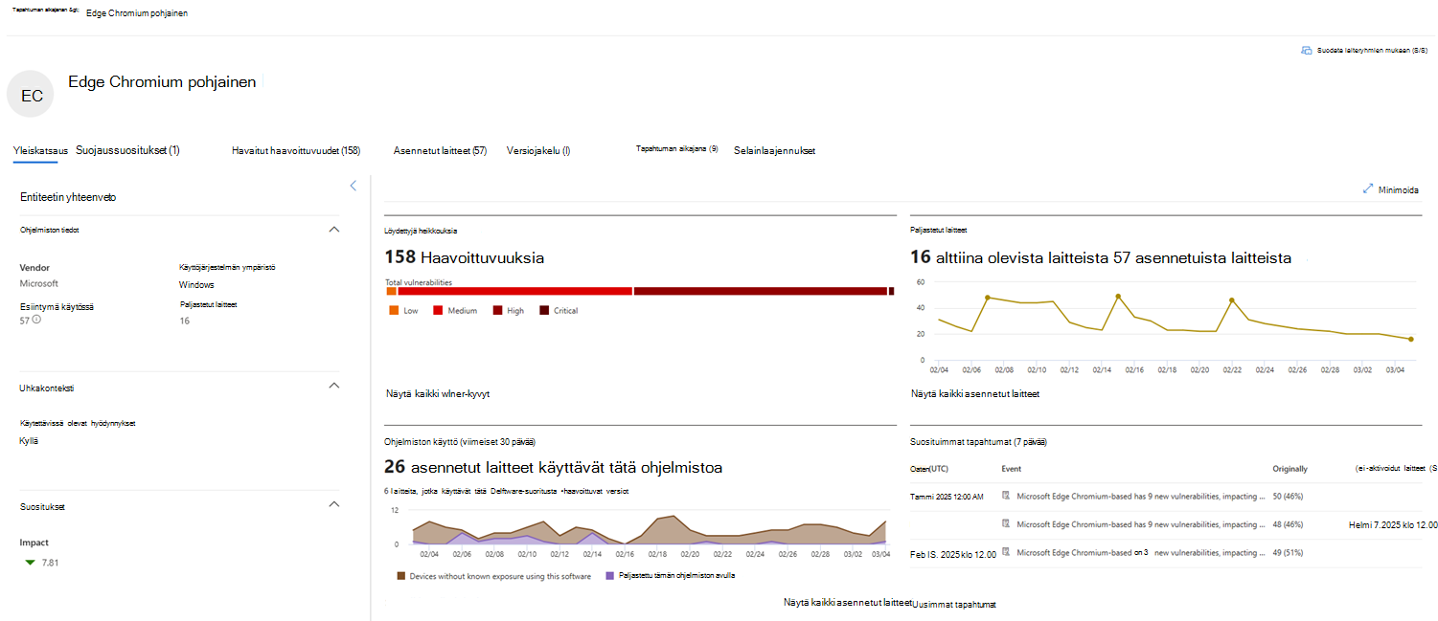Image resolution: width=1438 pixels, height=621 pixels.
Task: Open the Uusimmat tapahtumat link
Action: pyautogui.click(x=954, y=605)
